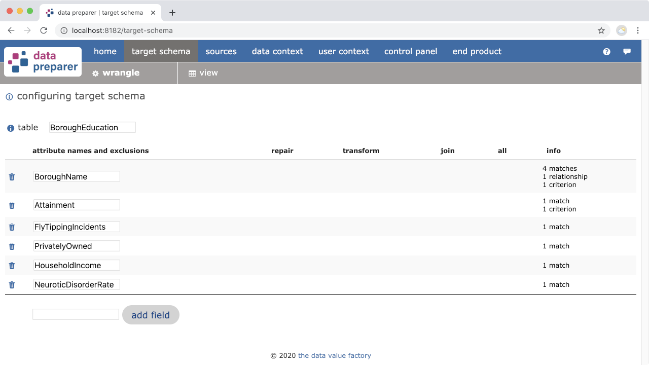
Task: Go to the control panel tab
Action: [411, 51]
